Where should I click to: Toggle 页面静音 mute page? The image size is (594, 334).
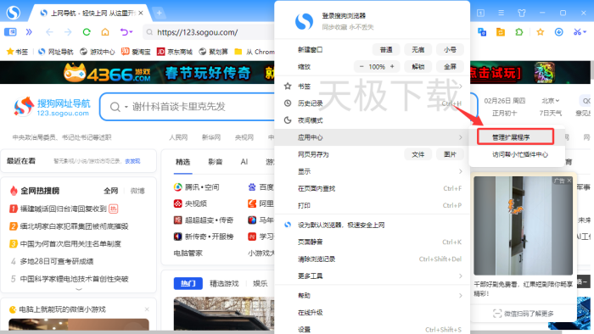pos(372,242)
